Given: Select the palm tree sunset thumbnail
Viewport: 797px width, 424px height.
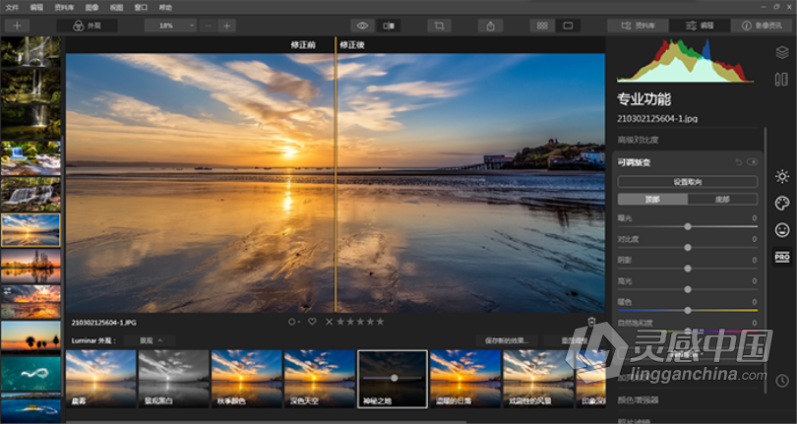Looking at the screenshot, I should pos(31,335).
